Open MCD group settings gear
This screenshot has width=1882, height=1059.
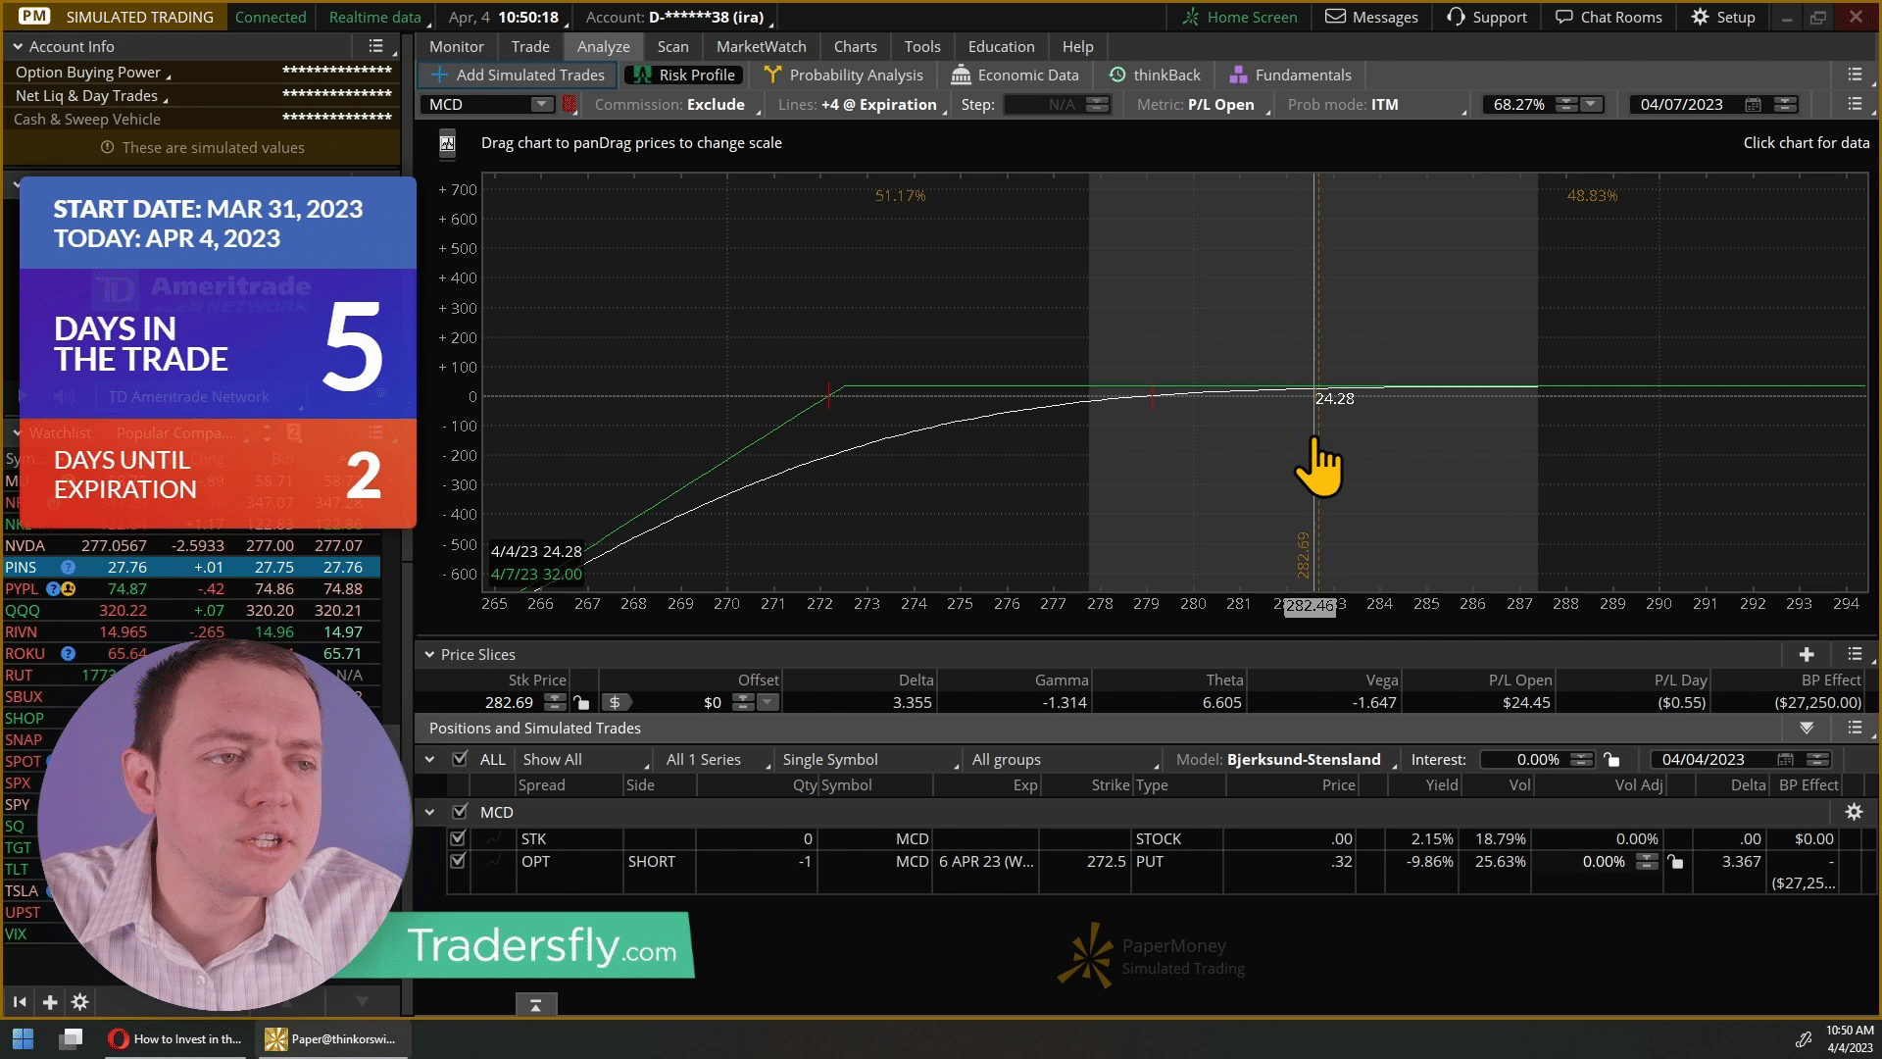[1854, 812]
